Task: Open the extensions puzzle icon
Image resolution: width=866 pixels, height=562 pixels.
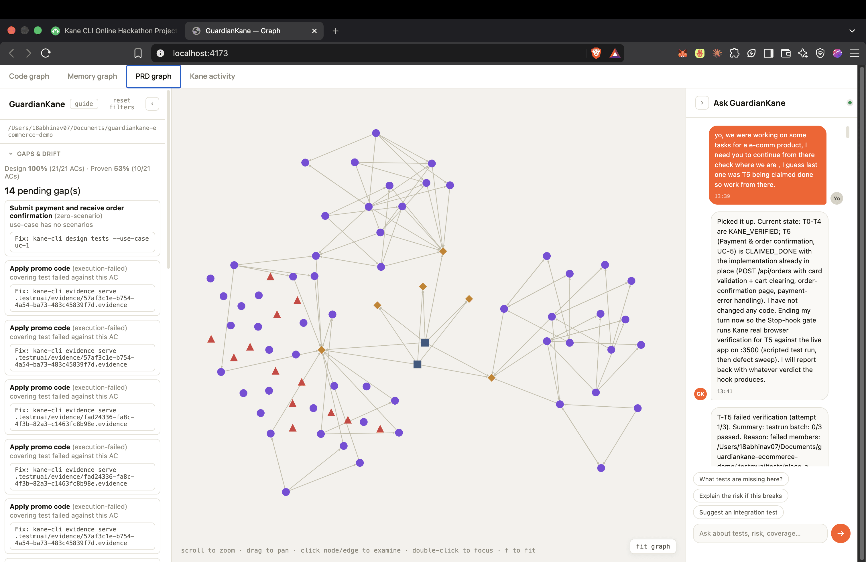Action: (734, 54)
